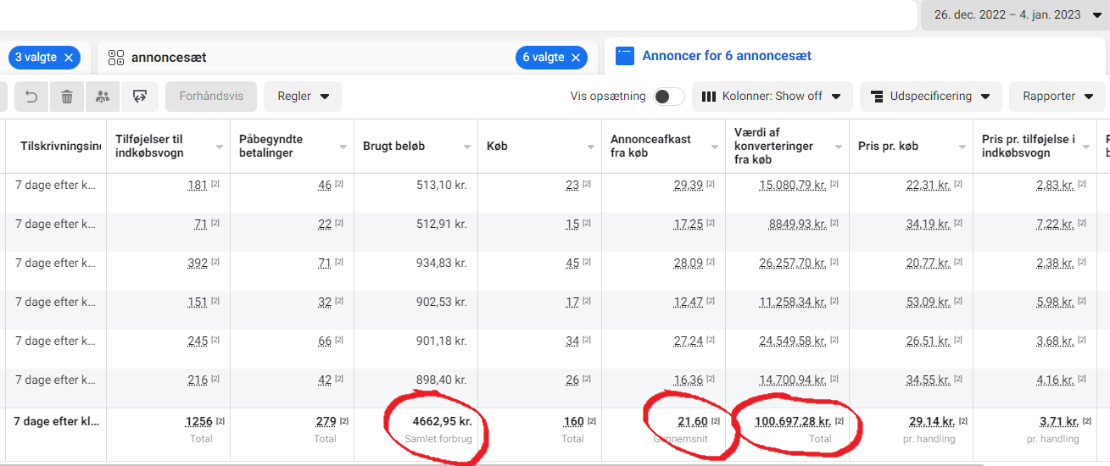Open Tilføjelser til indkøbsvogn column menu arrow
The image size is (1110, 466).
point(220,147)
